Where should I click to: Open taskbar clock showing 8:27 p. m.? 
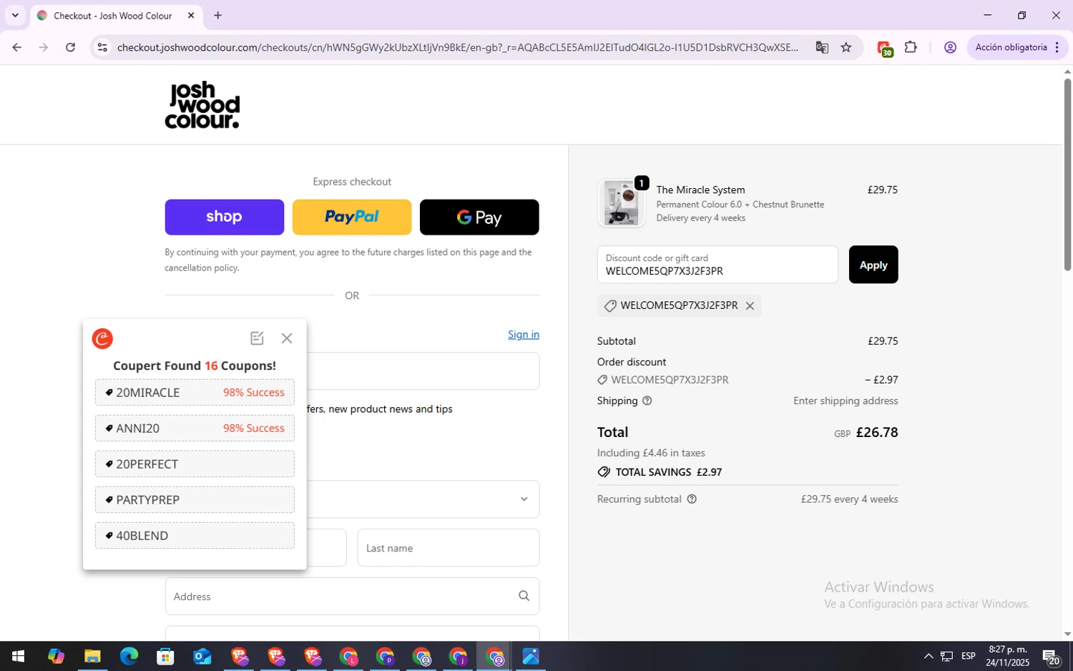(1007, 656)
